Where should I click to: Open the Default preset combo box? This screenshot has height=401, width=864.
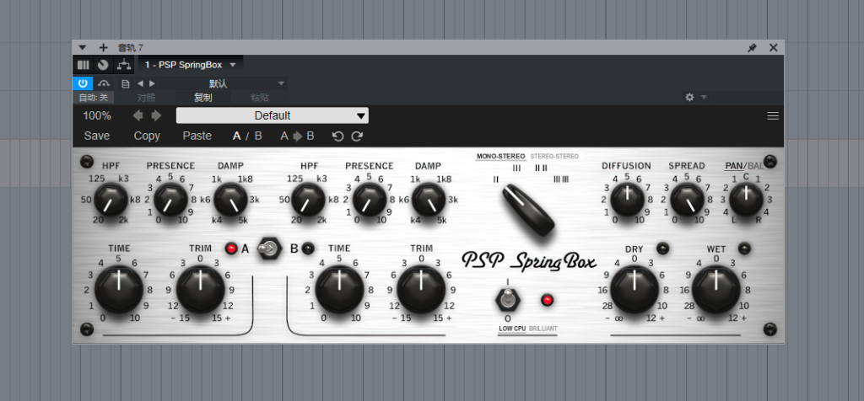point(273,115)
